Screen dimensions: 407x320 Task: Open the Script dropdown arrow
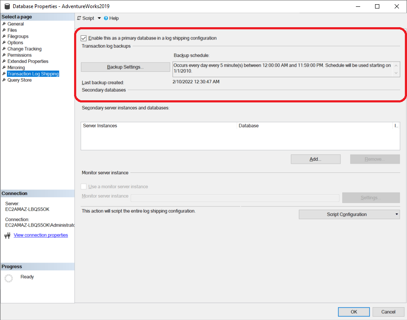pos(99,18)
